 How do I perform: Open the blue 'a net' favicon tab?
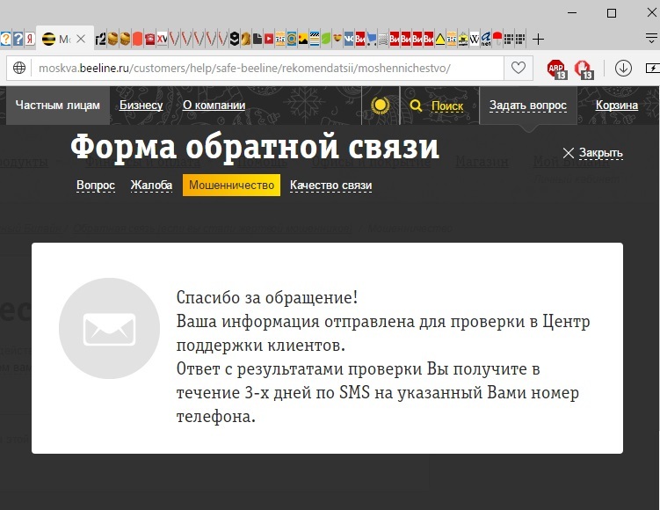(x=486, y=40)
